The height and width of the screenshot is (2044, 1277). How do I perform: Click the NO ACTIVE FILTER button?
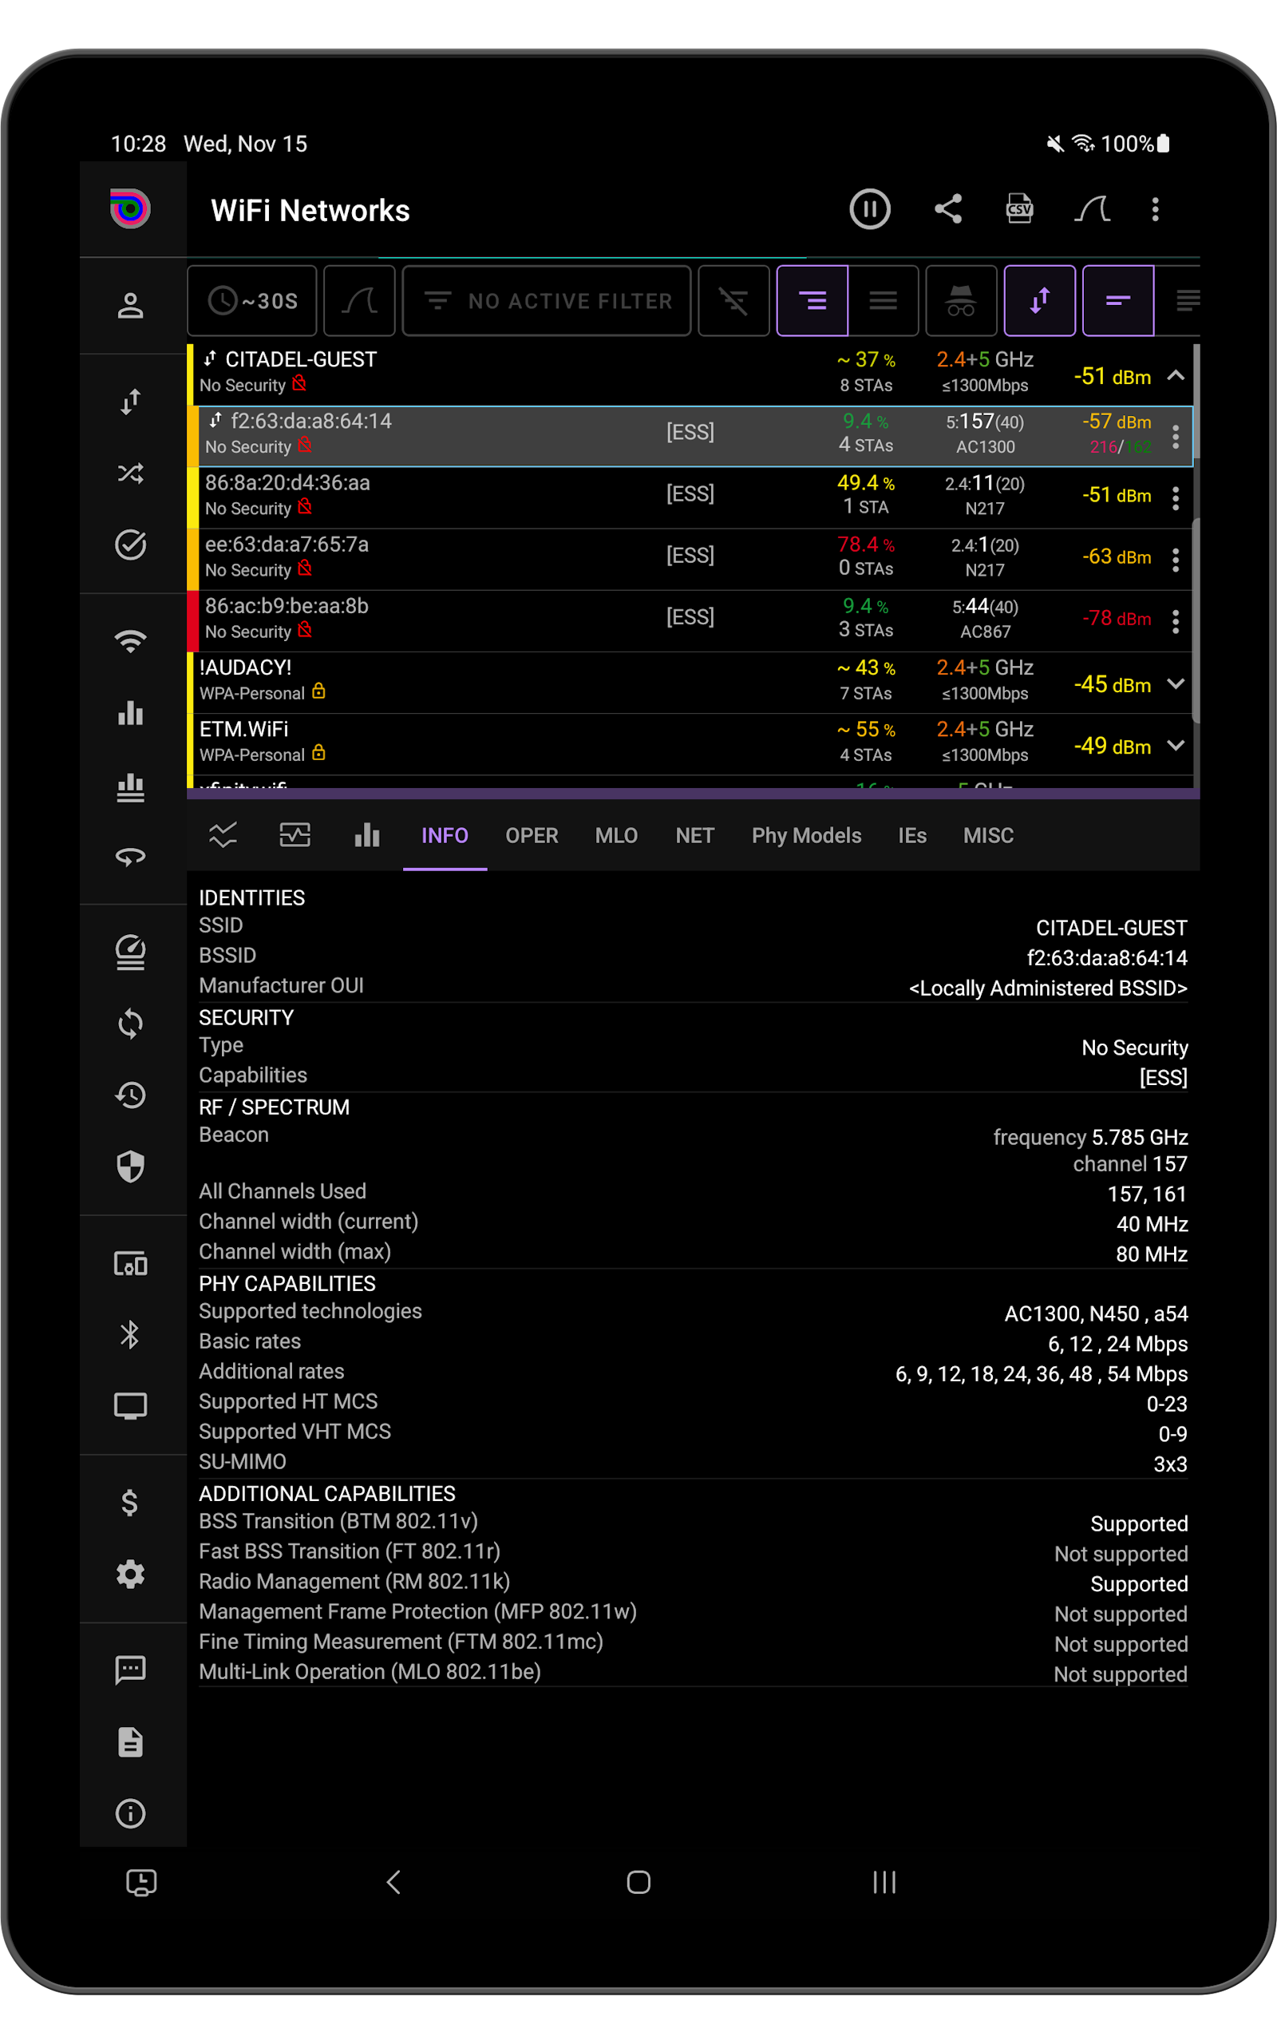pyautogui.click(x=546, y=301)
